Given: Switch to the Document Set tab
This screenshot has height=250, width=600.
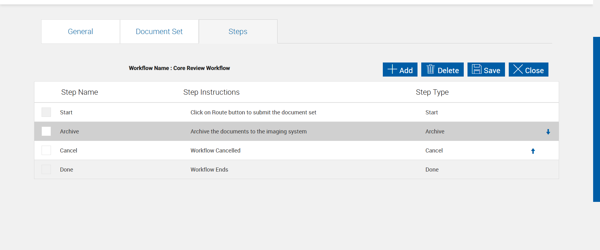Looking at the screenshot, I should coord(159,32).
